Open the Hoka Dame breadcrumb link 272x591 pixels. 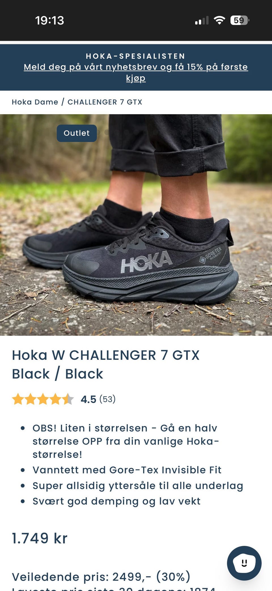point(35,102)
